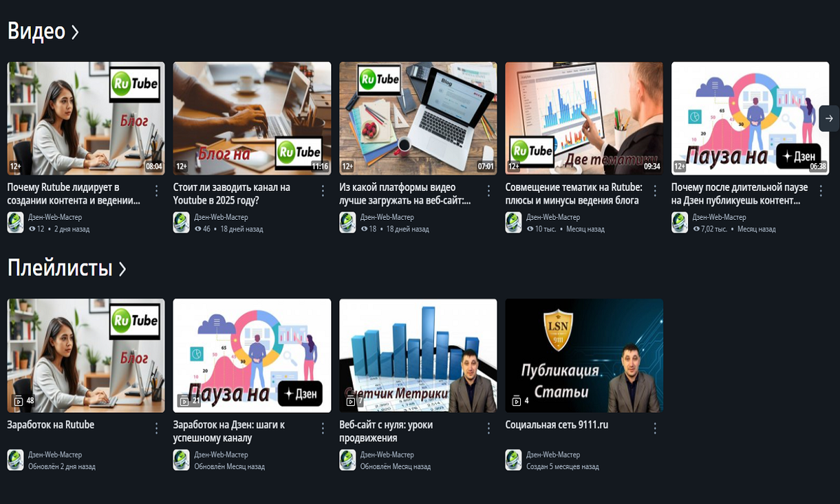Open thumbnail of 'Почему после длительной паузе' video
This screenshot has width=840, height=504.
pyautogui.click(x=750, y=118)
